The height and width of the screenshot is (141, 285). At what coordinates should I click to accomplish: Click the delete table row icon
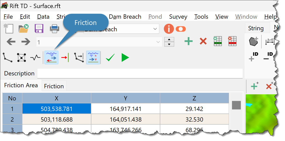[x=232, y=41]
